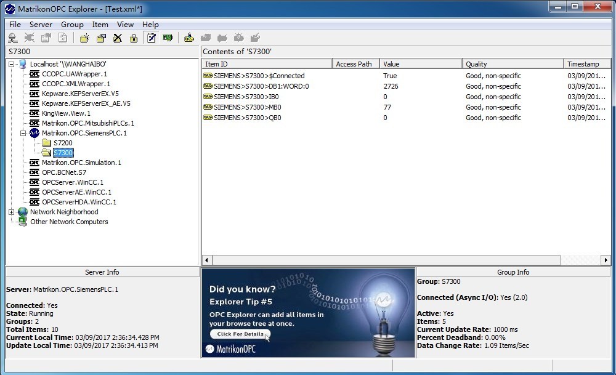Select the SIEMENS>S7300>IB0 item
The image size is (616, 375).
point(246,97)
